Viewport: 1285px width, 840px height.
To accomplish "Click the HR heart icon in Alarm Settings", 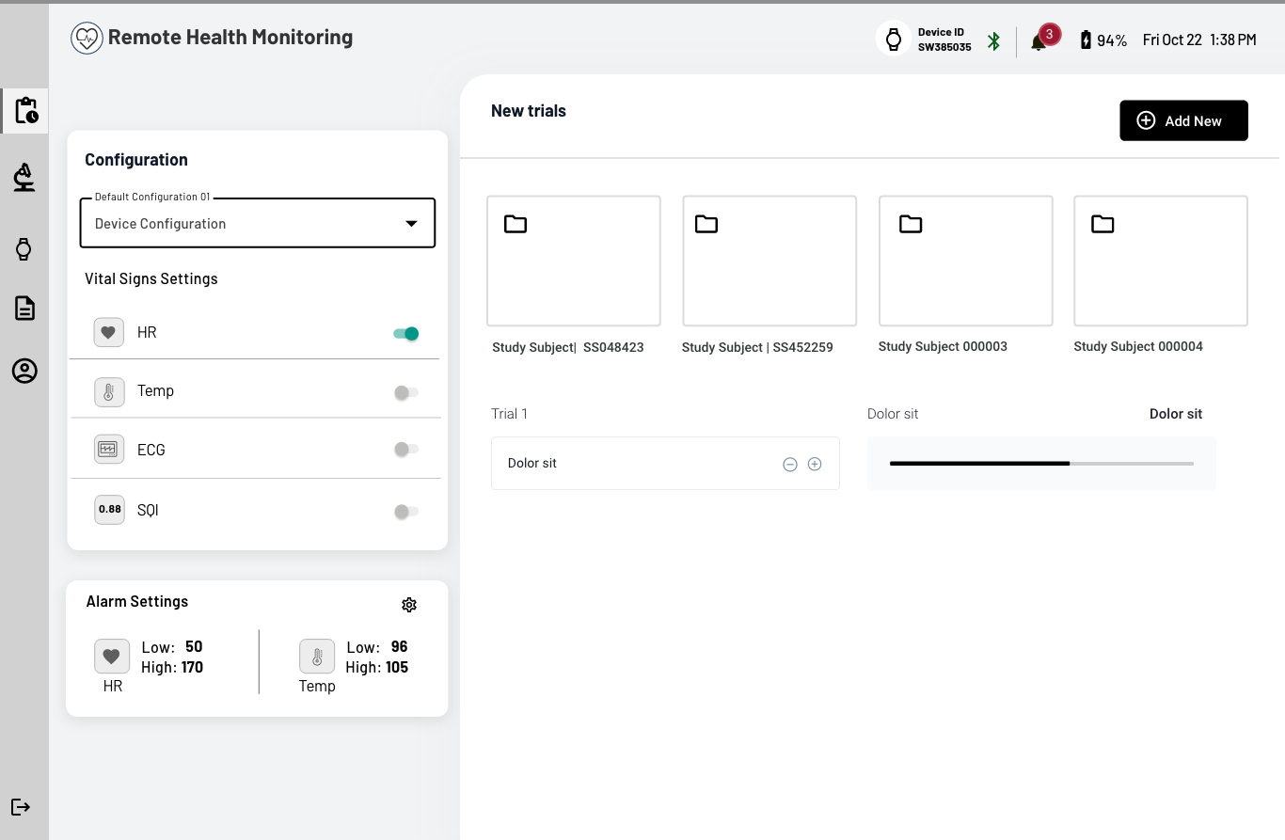I will 112,656.
